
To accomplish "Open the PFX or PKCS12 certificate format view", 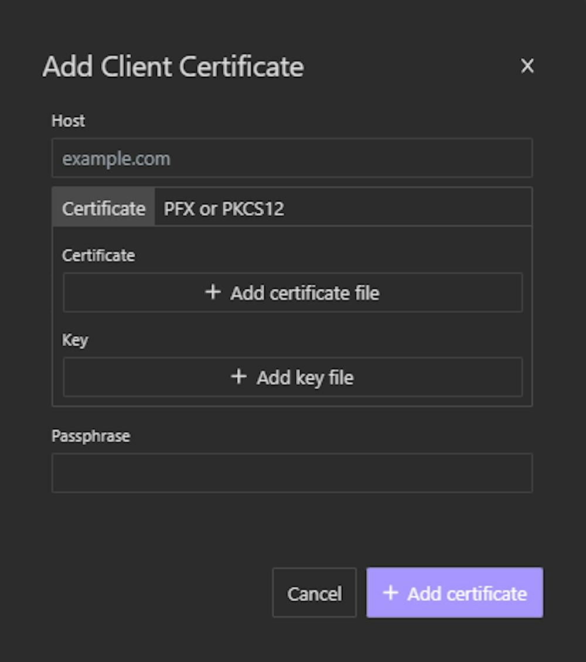I will click(x=222, y=208).
